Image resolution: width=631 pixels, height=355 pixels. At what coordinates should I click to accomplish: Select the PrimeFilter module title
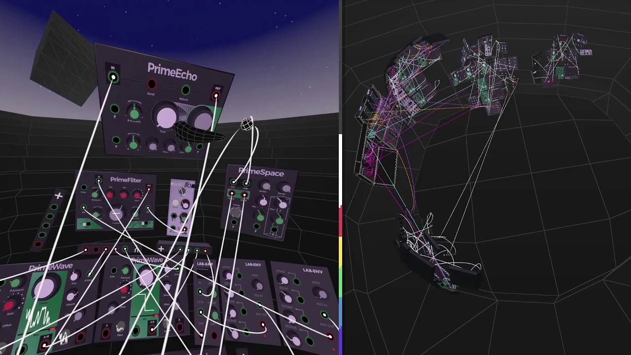click(126, 180)
